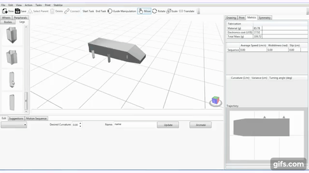This screenshot has height=173, width=309.
Task: Activate the Scale tool icon
Action: pyautogui.click(x=169, y=11)
